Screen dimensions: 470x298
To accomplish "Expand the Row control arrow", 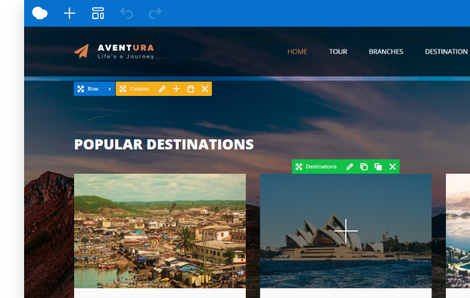I will pyautogui.click(x=110, y=89).
